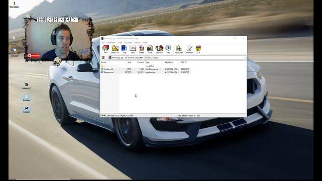Viewport: 322px width, 181px height.
Task: Run the Test archive tool
Action: tap(124, 49)
